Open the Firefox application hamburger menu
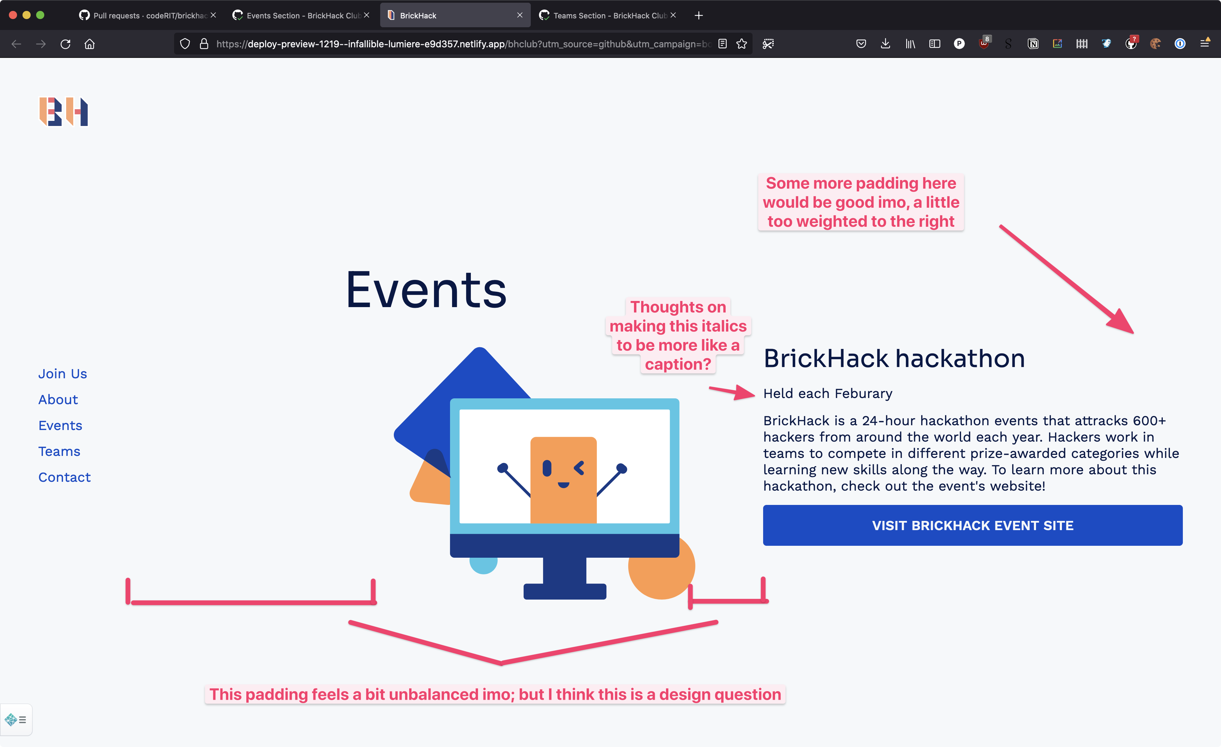The width and height of the screenshot is (1221, 747). [x=1205, y=43]
